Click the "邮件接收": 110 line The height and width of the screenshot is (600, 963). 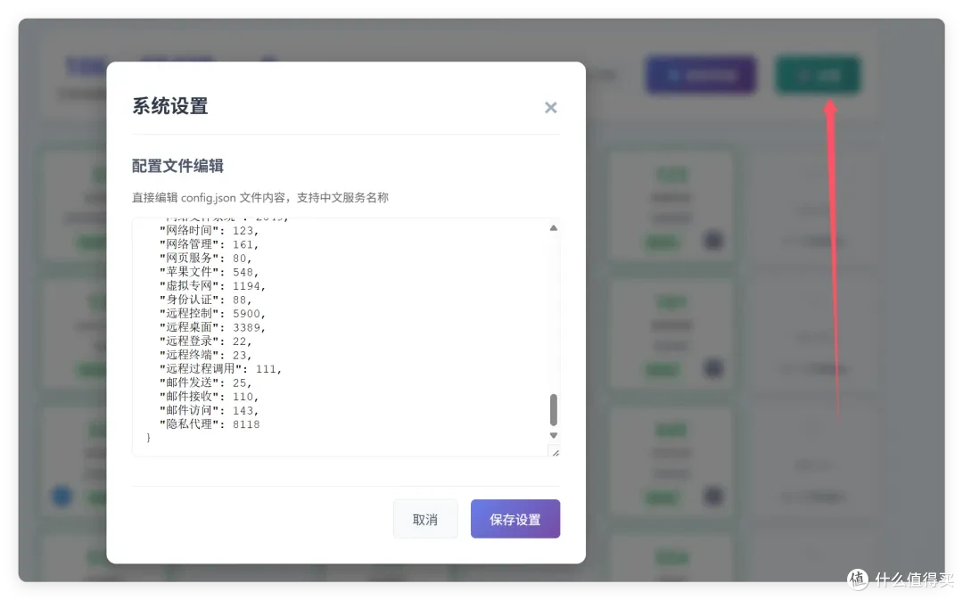tap(210, 396)
